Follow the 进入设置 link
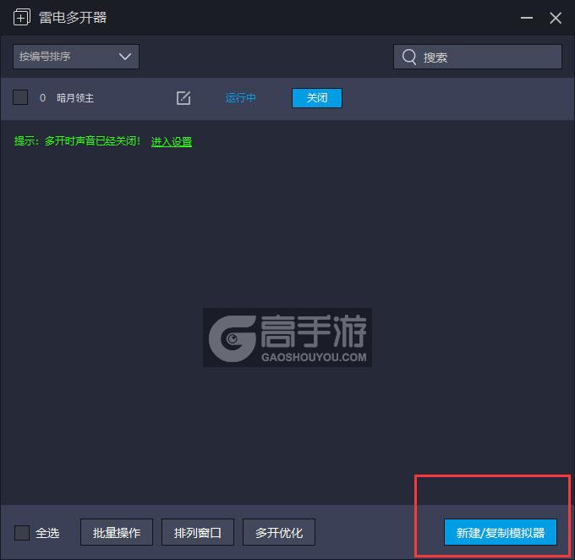This screenshot has width=575, height=560. (172, 141)
